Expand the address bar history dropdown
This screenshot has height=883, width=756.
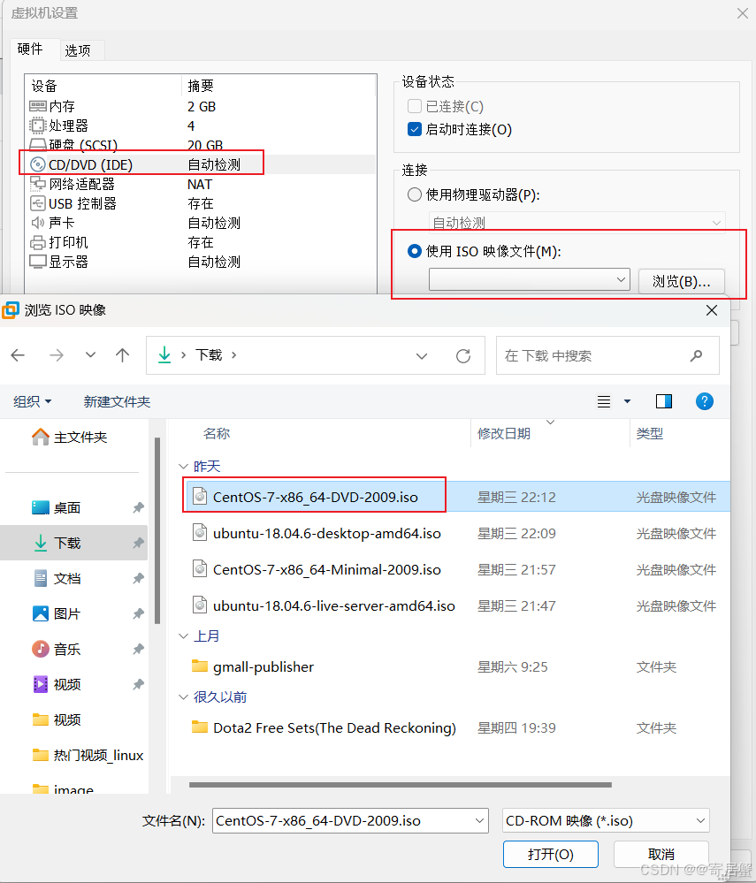[422, 356]
